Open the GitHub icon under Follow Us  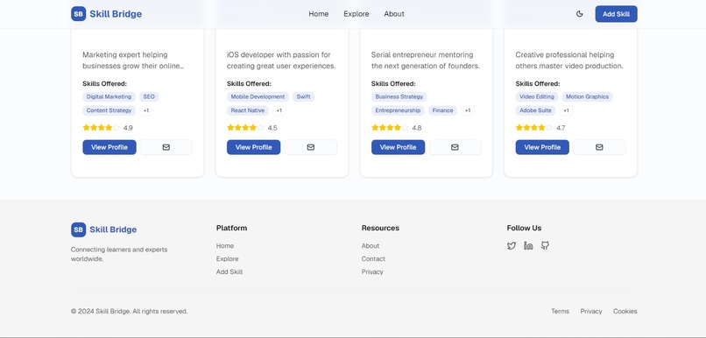tap(545, 246)
